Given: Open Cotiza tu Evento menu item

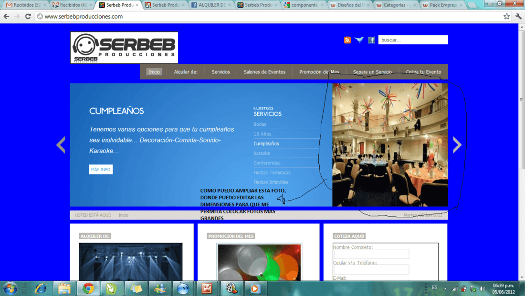Looking at the screenshot, I should (x=423, y=72).
